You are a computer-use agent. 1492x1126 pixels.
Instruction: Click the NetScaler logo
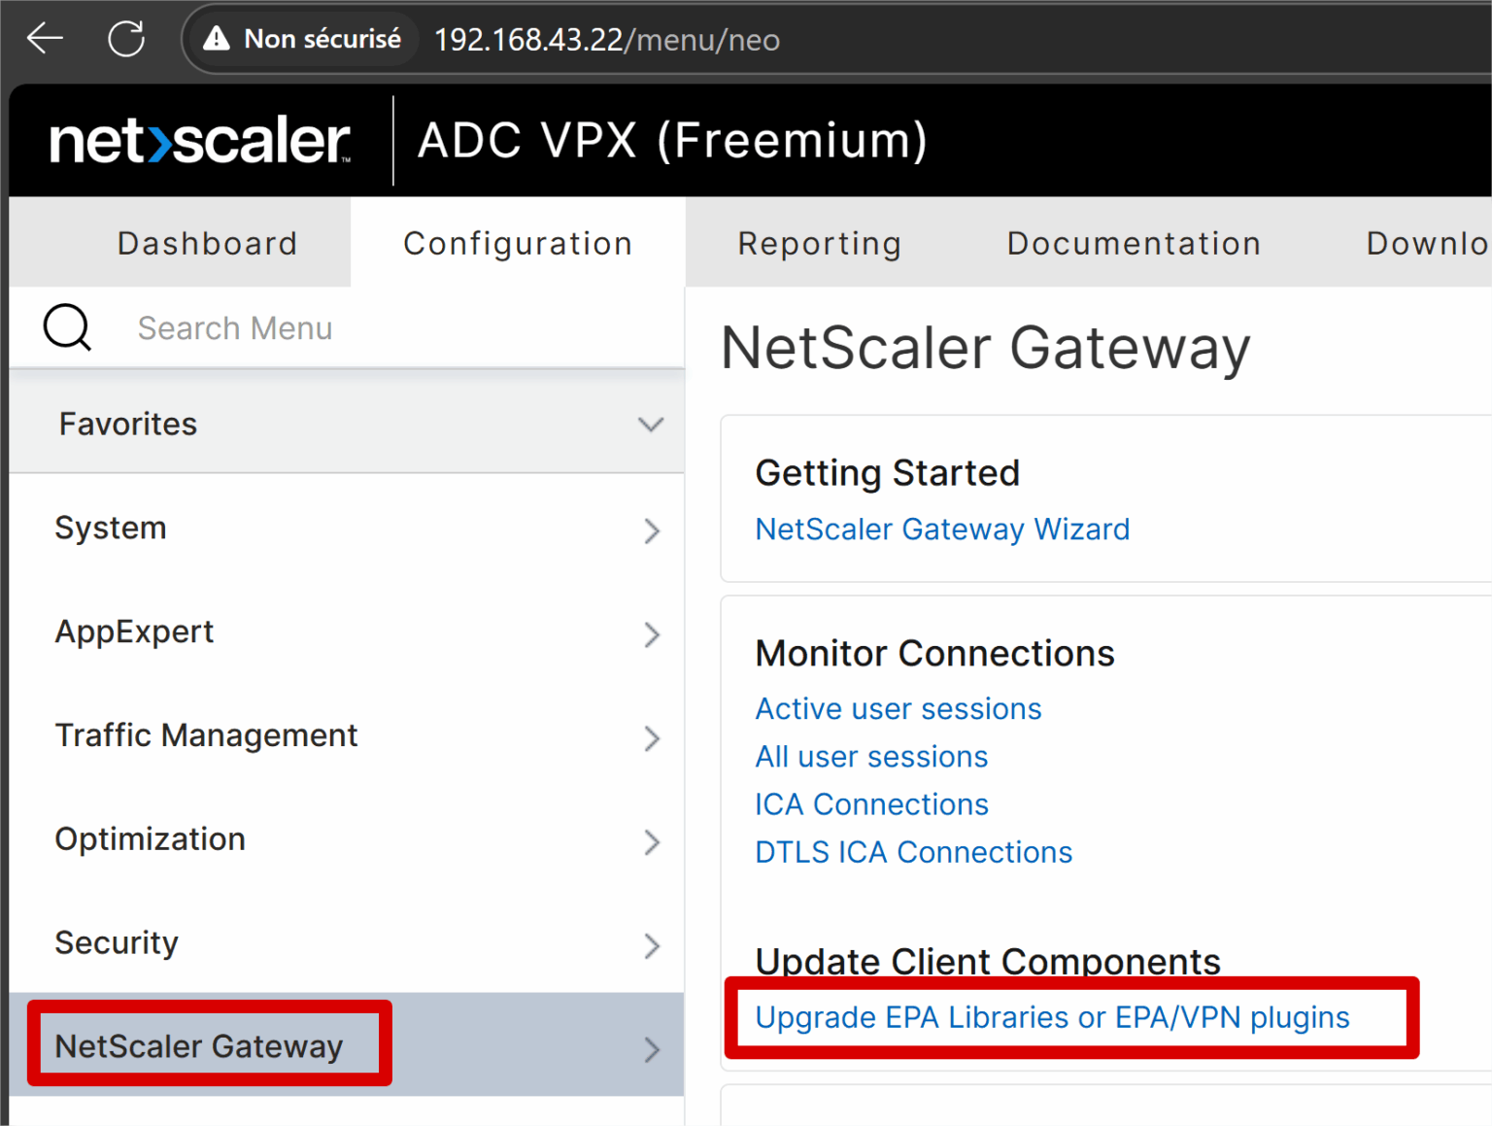click(x=199, y=139)
